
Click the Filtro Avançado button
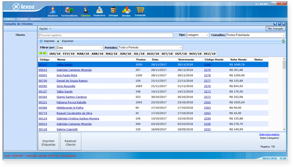(x=275, y=29)
